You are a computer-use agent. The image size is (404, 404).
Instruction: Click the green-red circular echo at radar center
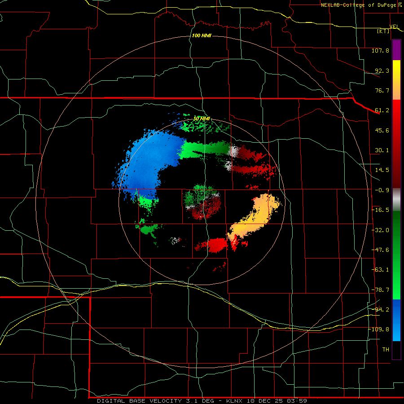pyautogui.click(x=202, y=202)
